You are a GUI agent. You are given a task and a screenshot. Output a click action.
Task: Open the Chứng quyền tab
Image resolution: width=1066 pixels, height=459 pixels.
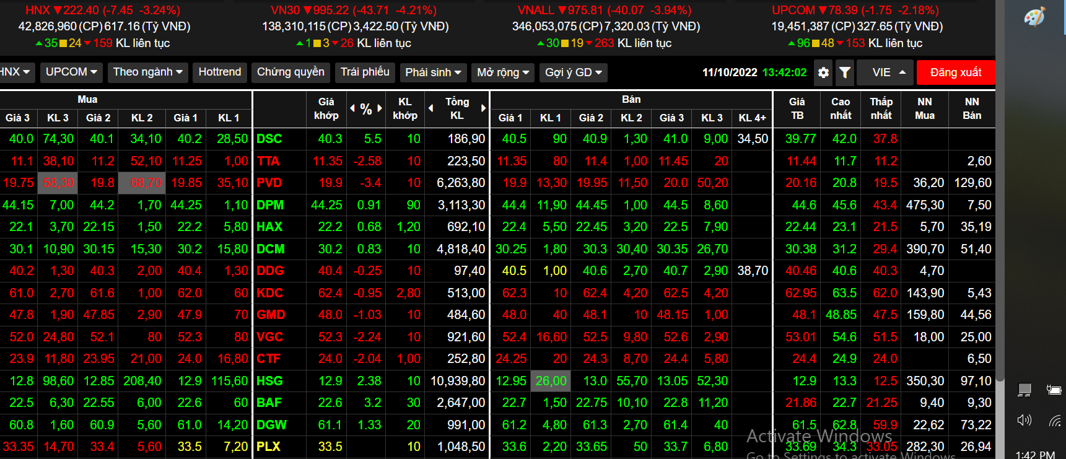(291, 72)
